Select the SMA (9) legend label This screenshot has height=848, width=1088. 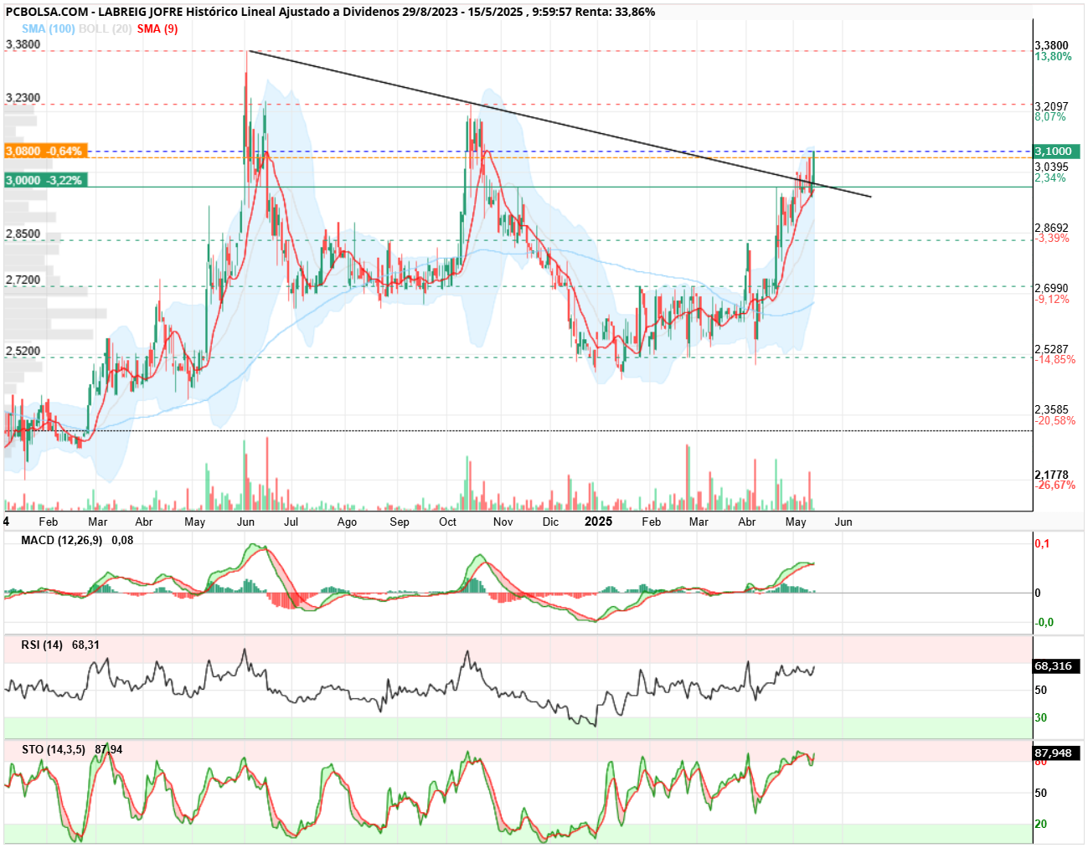point(157,28)
